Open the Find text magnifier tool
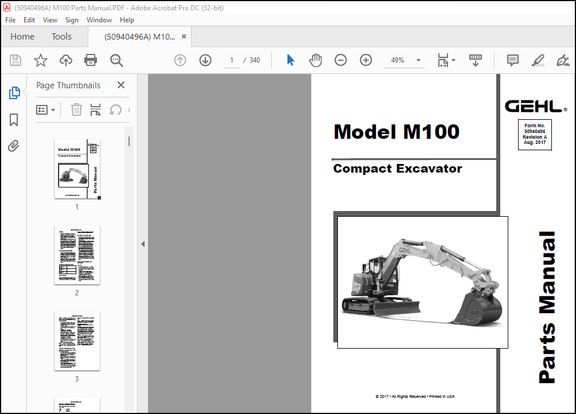Screen dimensions: 576x414 pos(116,60)
